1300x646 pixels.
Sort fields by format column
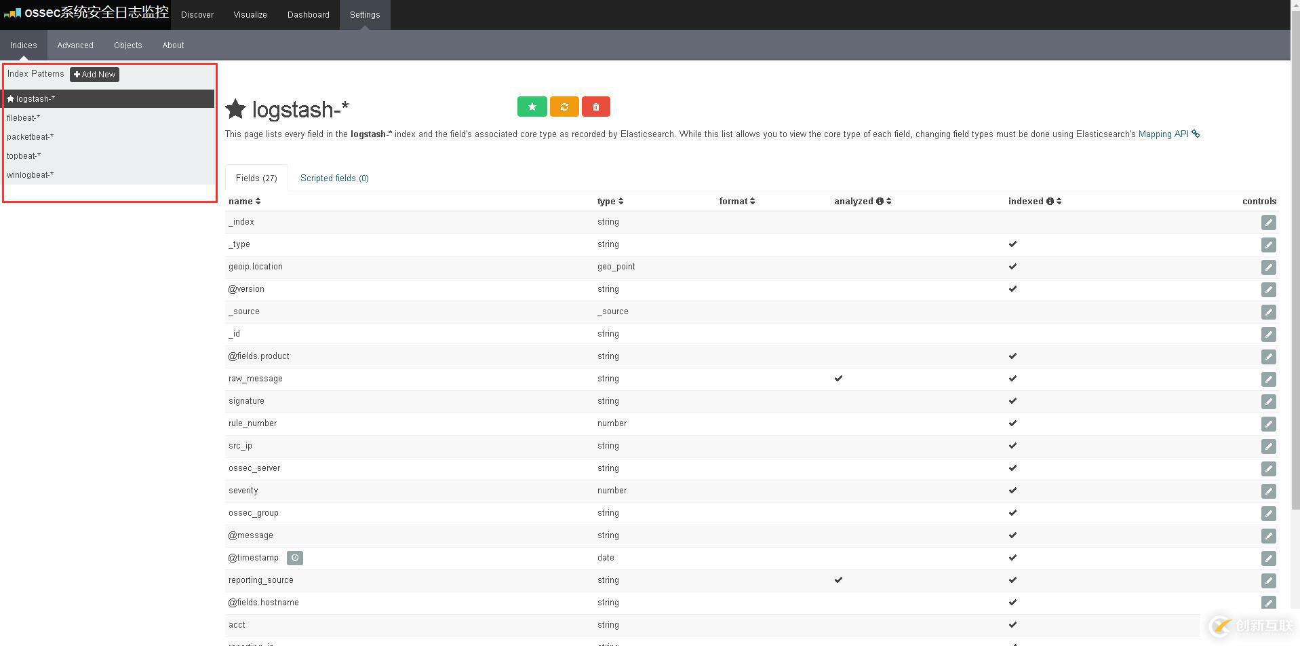737,202
